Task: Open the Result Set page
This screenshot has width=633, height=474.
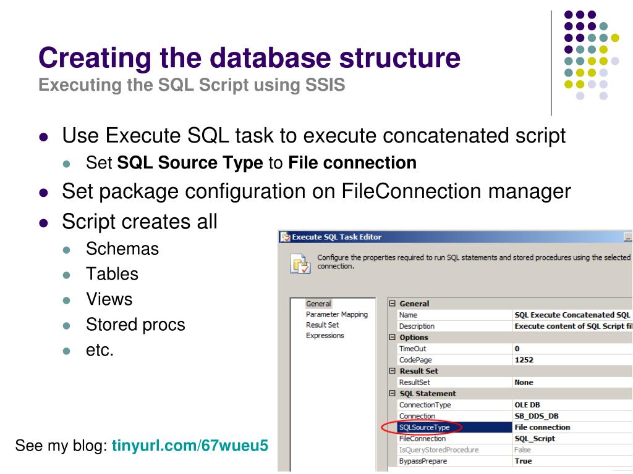Action: 322,325
